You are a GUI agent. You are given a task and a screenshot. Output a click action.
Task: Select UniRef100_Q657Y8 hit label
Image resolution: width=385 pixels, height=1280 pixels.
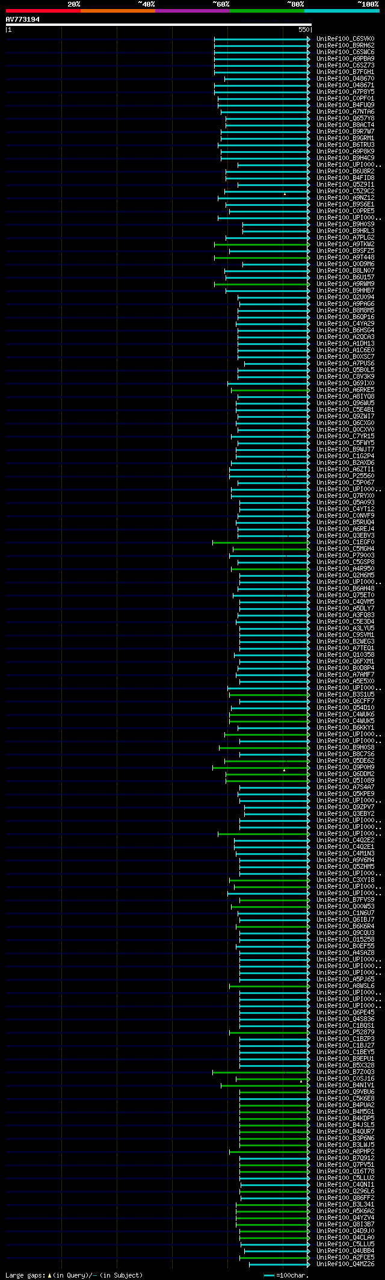(345, 119)
